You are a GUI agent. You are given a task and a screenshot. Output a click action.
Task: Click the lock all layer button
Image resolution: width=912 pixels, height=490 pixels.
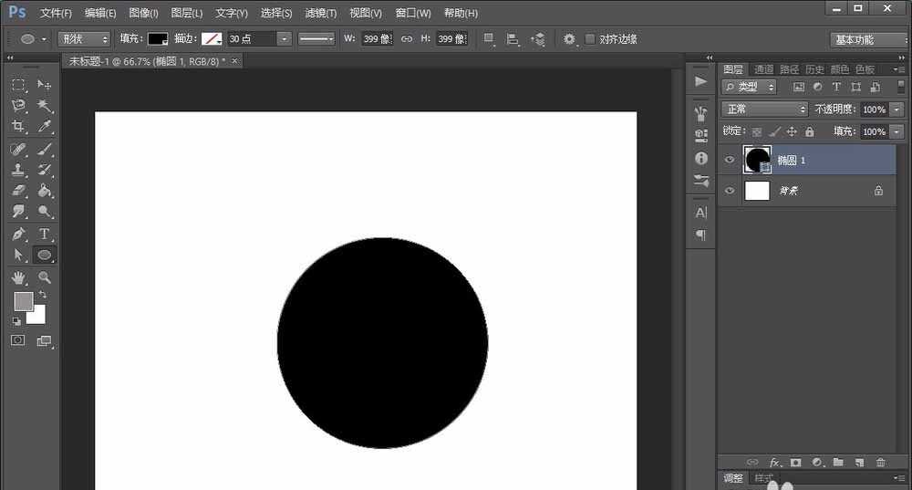tap(810, 132)
